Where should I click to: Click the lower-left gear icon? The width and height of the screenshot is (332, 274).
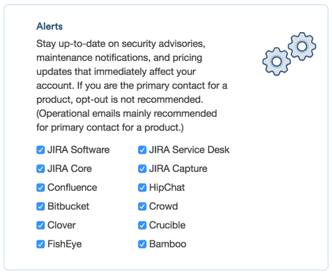pos(276,62)
